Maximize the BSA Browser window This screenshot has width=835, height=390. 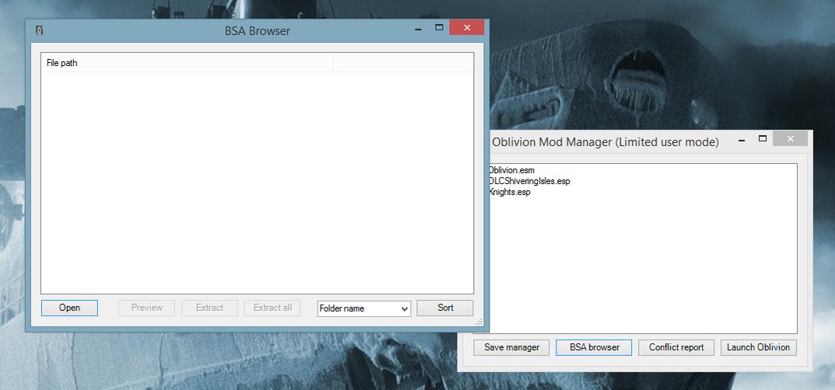439,28
